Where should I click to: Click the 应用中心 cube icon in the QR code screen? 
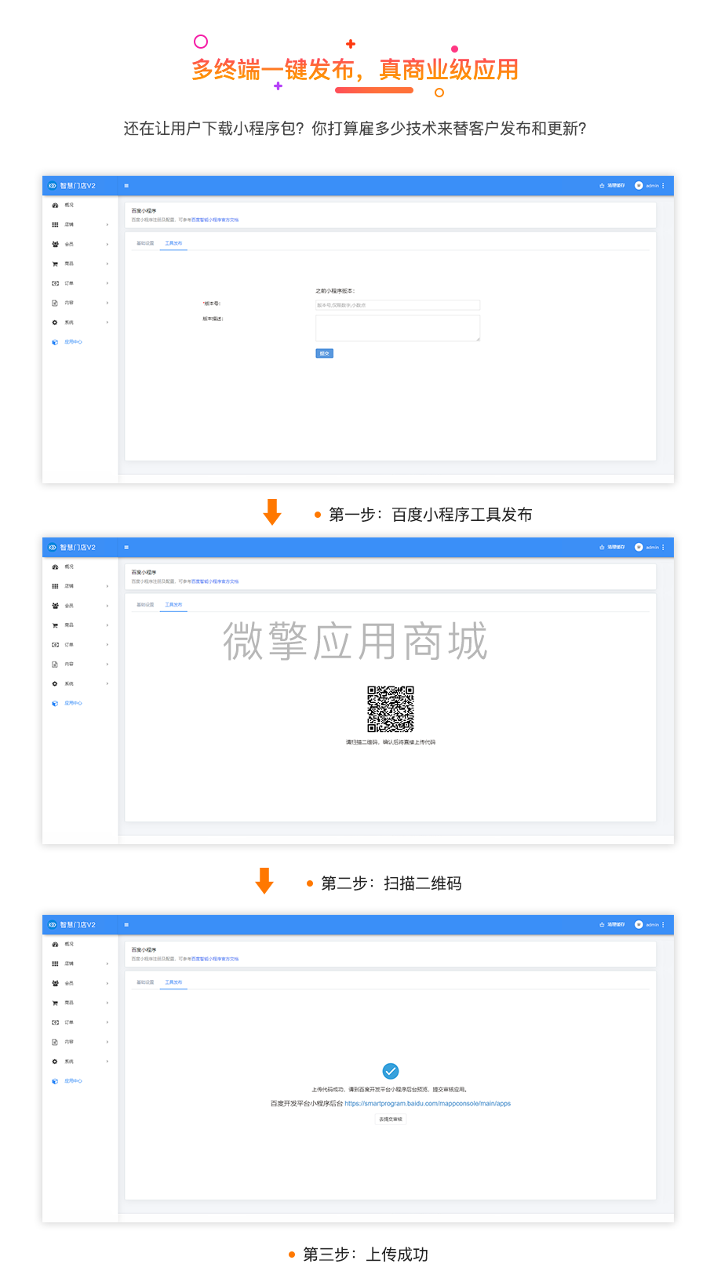pos(55,704)
